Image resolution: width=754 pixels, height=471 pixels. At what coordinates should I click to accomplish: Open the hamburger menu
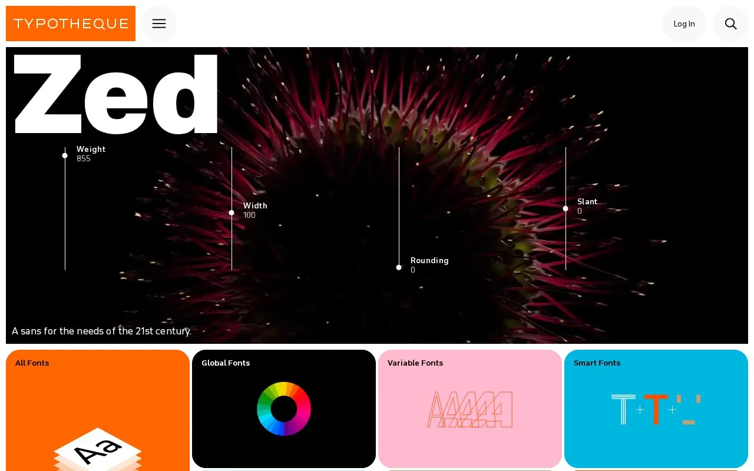[x=159, y=24]
